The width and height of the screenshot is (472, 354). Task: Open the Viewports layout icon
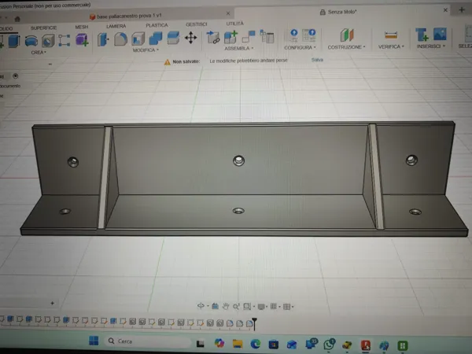point(286,307)
